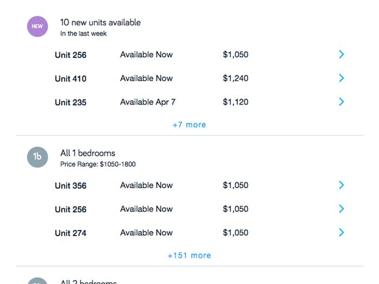
Task: Select the "10 new units available" heading
Action: [100, 22]
